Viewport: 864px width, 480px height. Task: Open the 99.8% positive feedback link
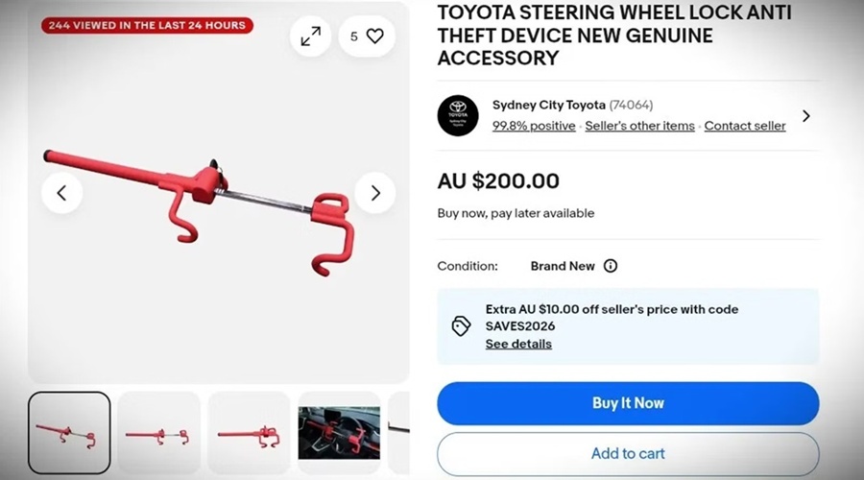(x=534, y=126)
